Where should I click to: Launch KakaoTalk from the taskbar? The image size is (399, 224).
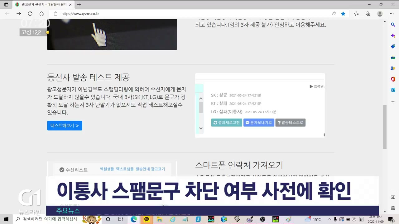(x=147, y=219)
